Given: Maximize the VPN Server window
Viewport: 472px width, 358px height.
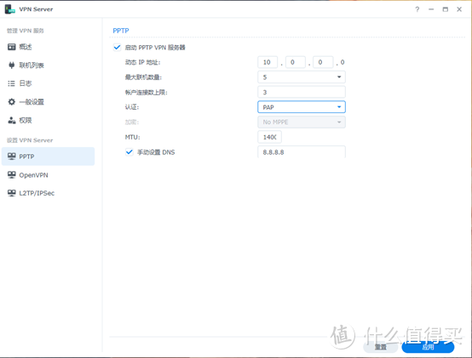Looking at the screenshot, I should [446, 9].
